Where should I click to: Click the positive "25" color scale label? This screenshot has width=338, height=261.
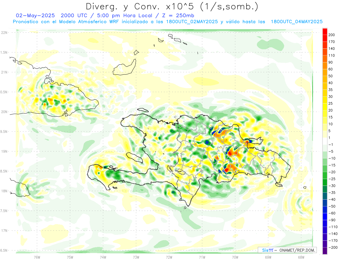pos(331,103)
